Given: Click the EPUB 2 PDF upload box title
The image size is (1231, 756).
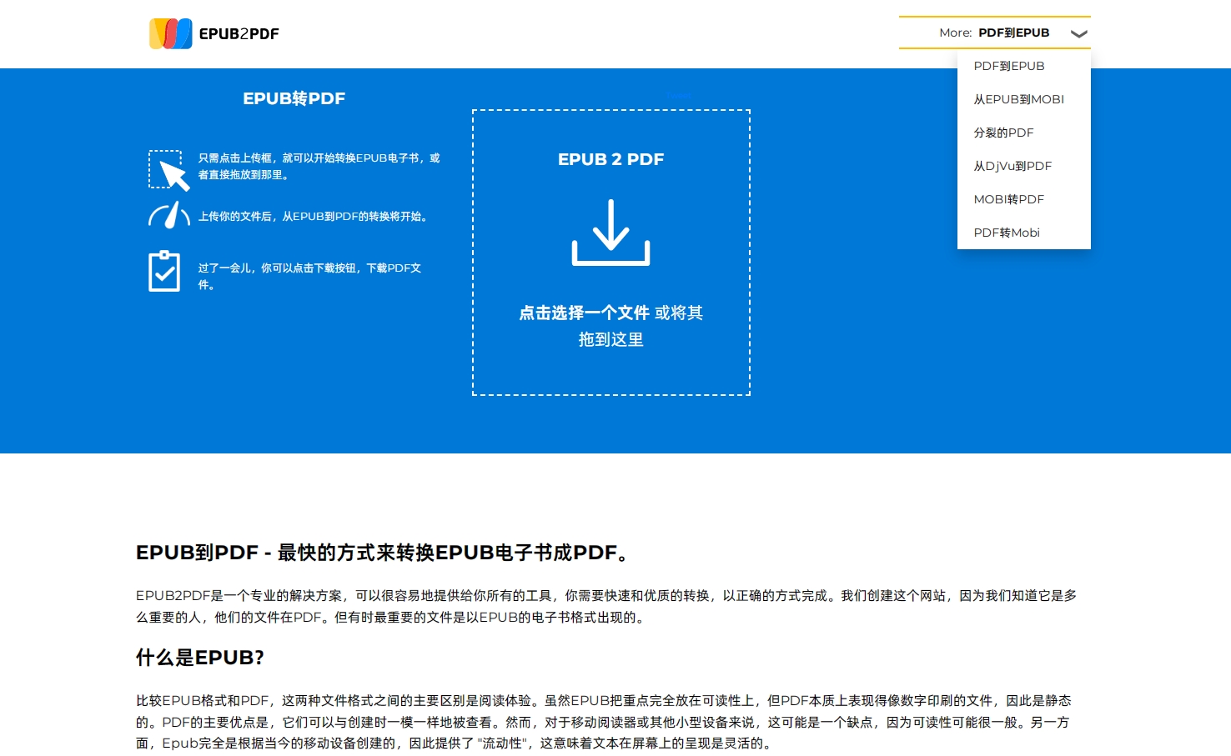Looking at the screenshot, I should click(x=611, y=159).
